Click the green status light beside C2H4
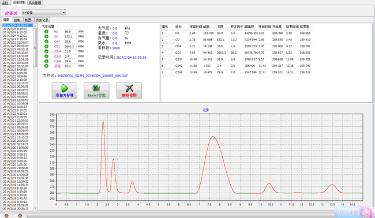 coord(46,51)
